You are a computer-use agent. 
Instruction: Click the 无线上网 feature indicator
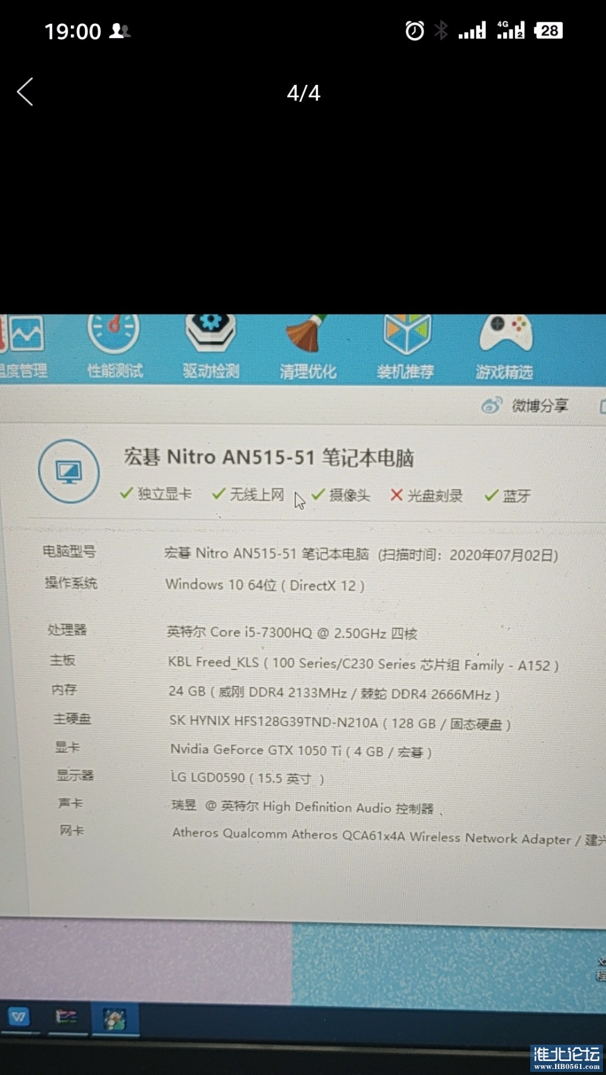pyautogui.click(x=248, y=494)
